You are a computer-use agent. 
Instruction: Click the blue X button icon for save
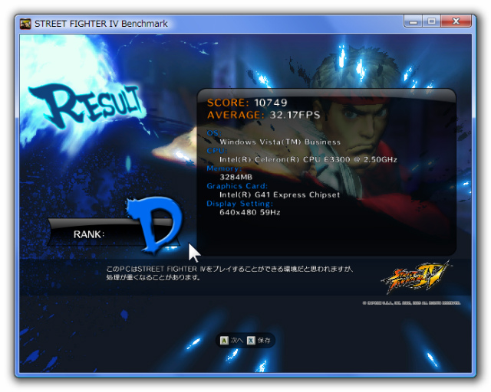251,341
